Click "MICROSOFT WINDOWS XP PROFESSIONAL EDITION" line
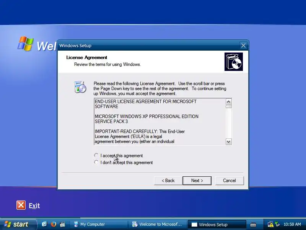 pyautogui.click(x=146, y=117)
